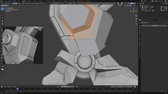Select the Select Box tool in the toolbar
This screenshot has width=168, height=94.
pyautogui.click(x=2, y=9)
